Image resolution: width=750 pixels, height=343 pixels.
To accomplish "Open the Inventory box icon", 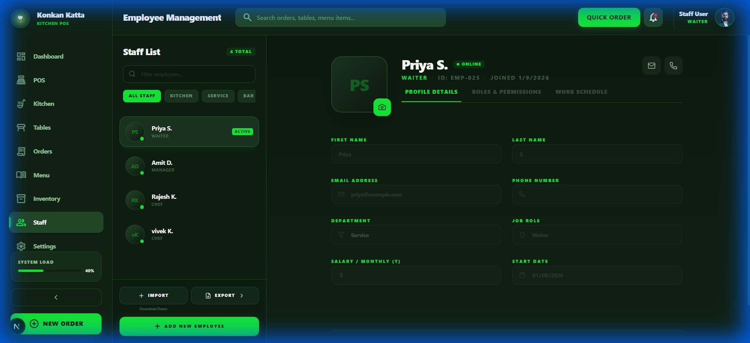I will pyautogui.click(x=21, y=198).
